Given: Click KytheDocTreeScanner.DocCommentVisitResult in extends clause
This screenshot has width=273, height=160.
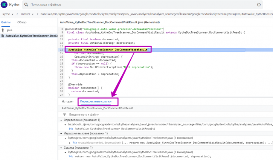Looking at the screenshot, I should pos(210,32).
